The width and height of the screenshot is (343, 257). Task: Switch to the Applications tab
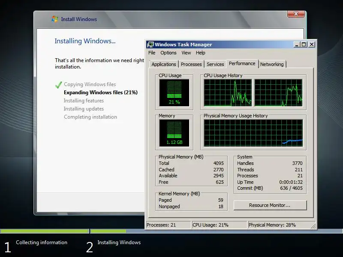tap(164, 64)
